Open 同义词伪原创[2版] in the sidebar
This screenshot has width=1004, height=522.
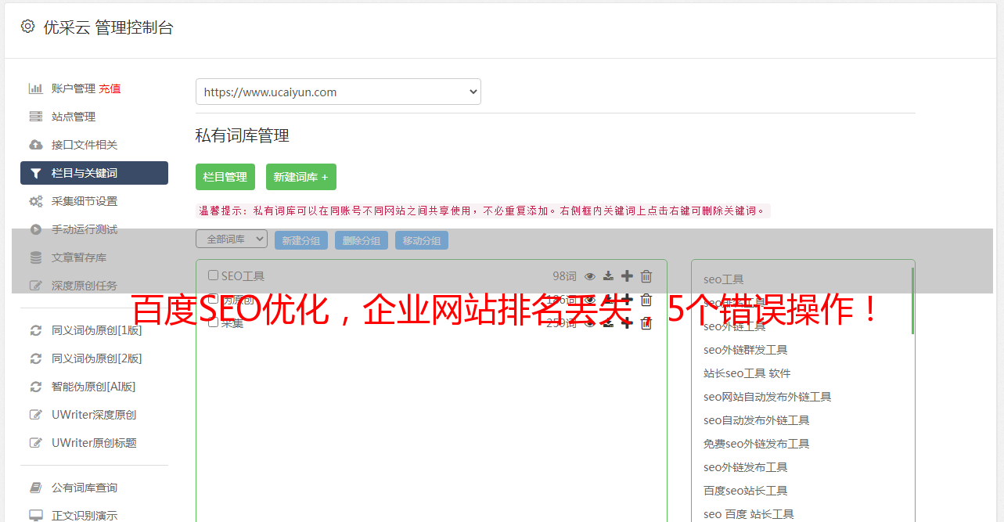tap(97, 358)
